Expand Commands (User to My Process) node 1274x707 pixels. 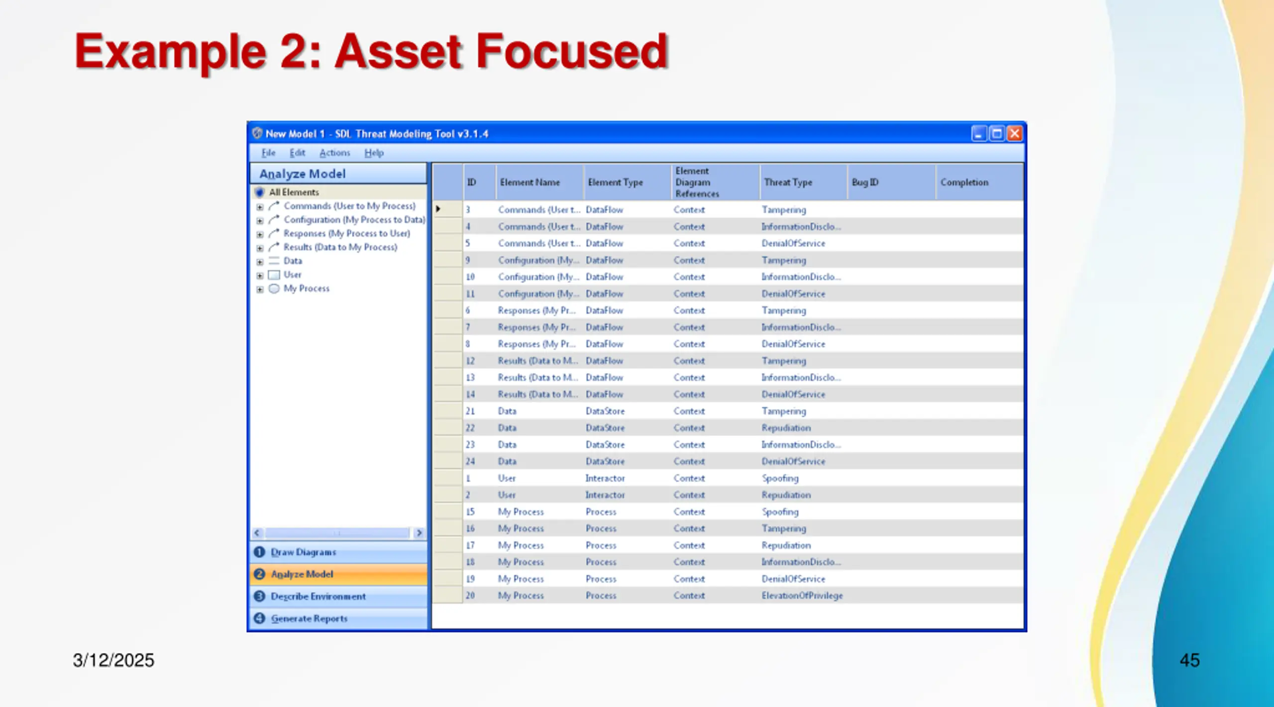pyautogui.click(x=260, y=206)
